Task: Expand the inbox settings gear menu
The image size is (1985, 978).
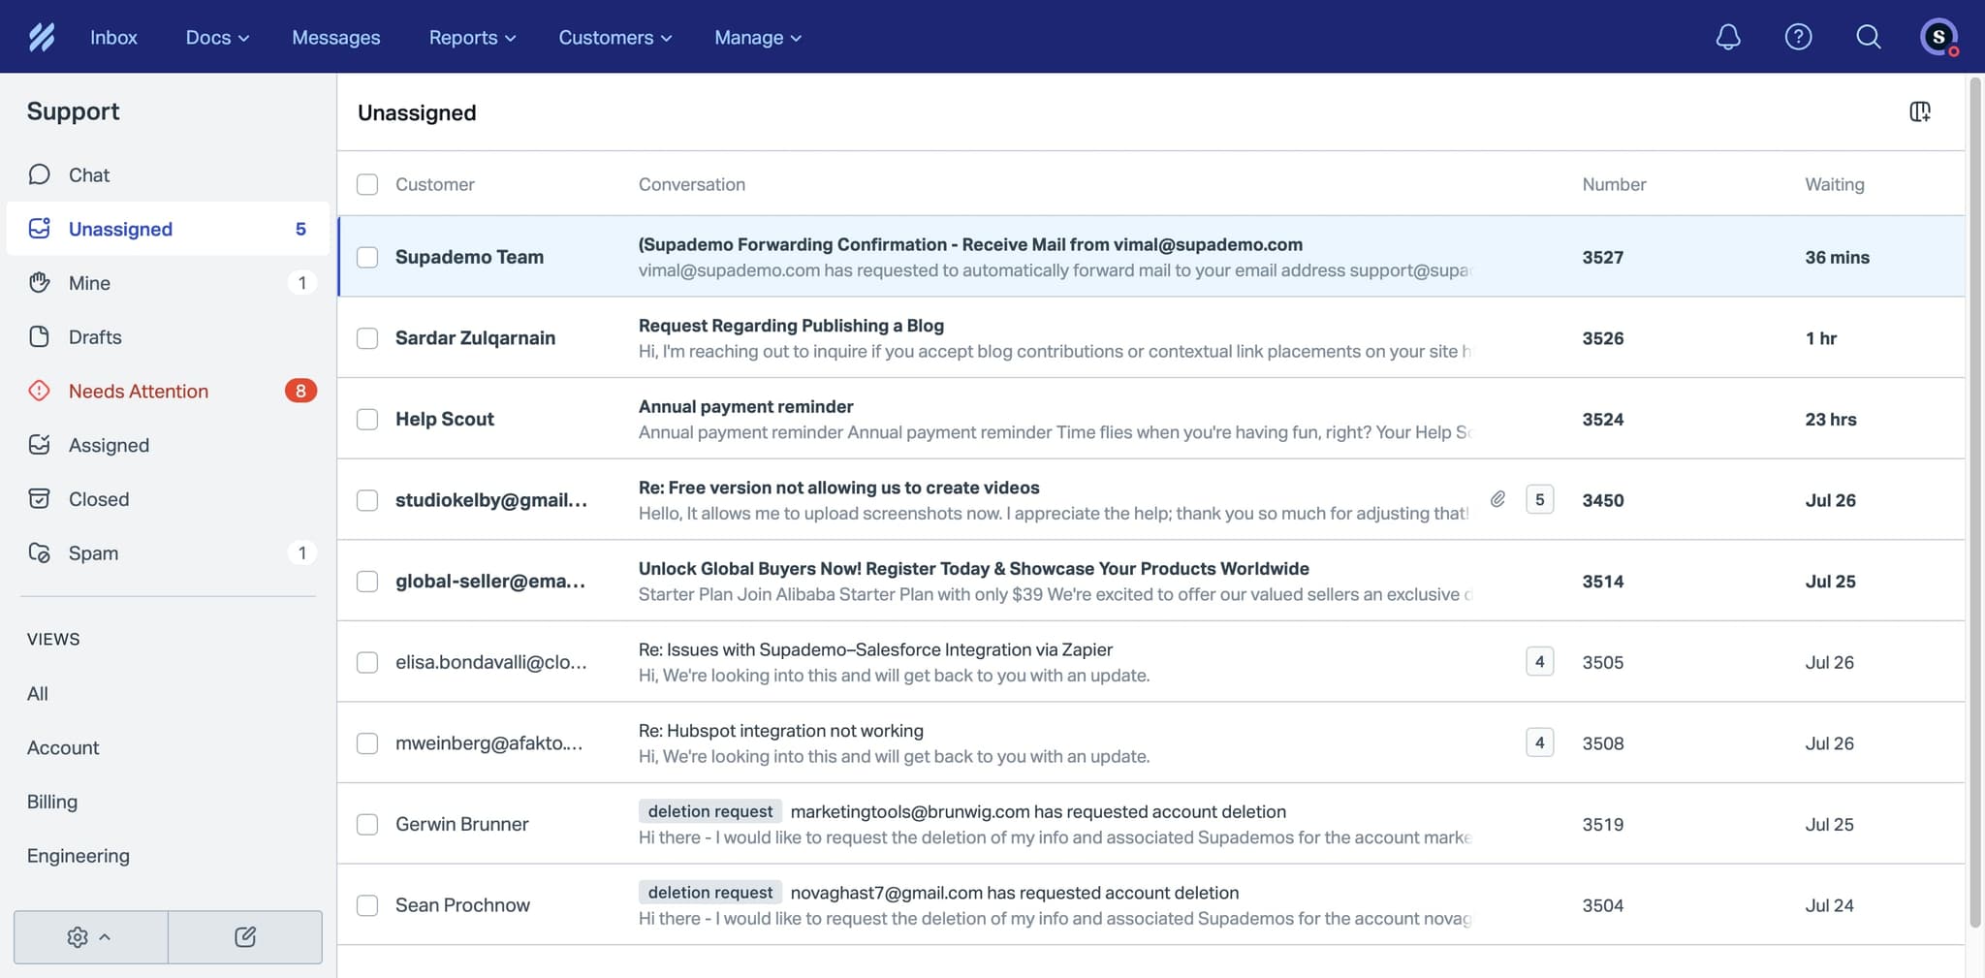Action: tap(89, 936)
